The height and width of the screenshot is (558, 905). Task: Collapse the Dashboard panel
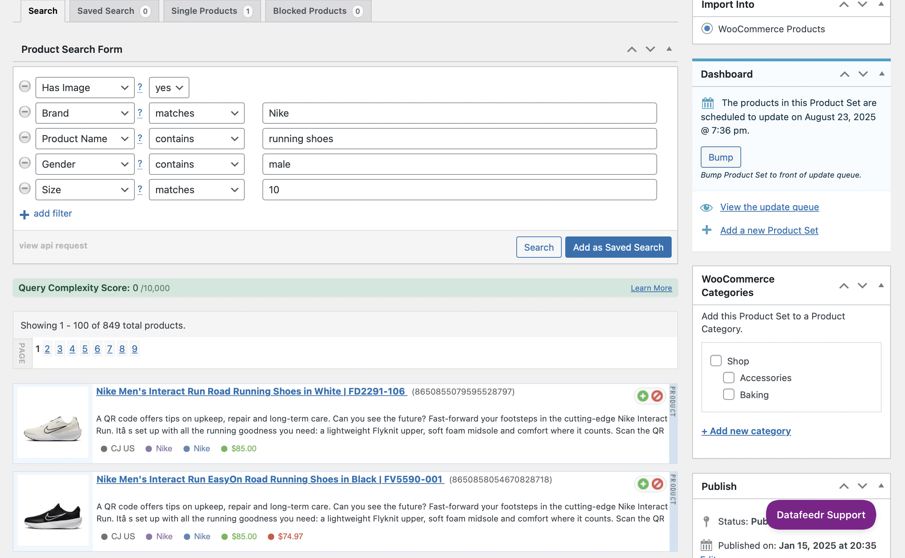click(x=881, y=73)
